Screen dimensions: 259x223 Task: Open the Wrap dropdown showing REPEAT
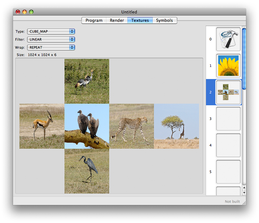[51, 47]
